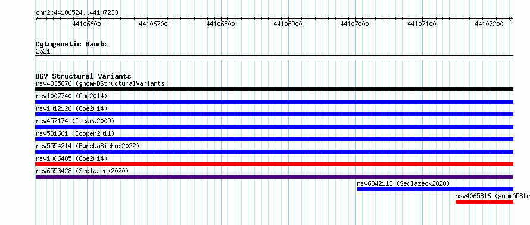Open nsv6342113 (Sedlazeck2020) label

403,183
